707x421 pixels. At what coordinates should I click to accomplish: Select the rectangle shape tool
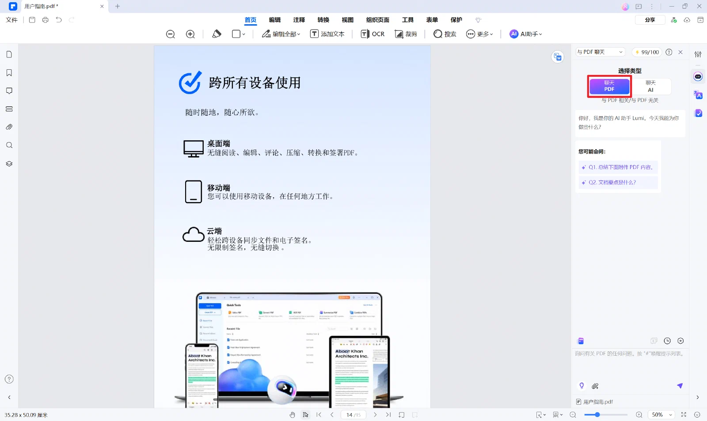coord(236,34)
